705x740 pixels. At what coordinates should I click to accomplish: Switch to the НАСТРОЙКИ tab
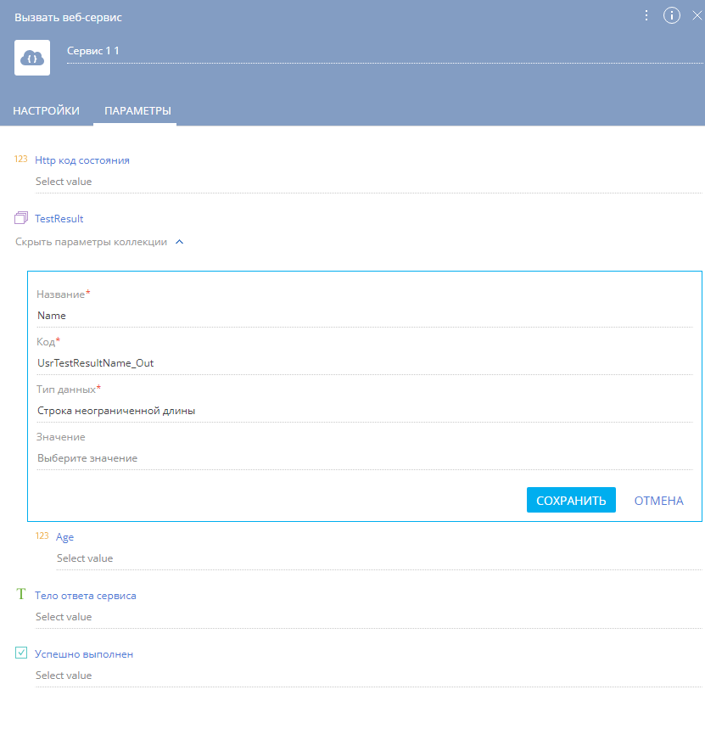click(x=47, y=111)
